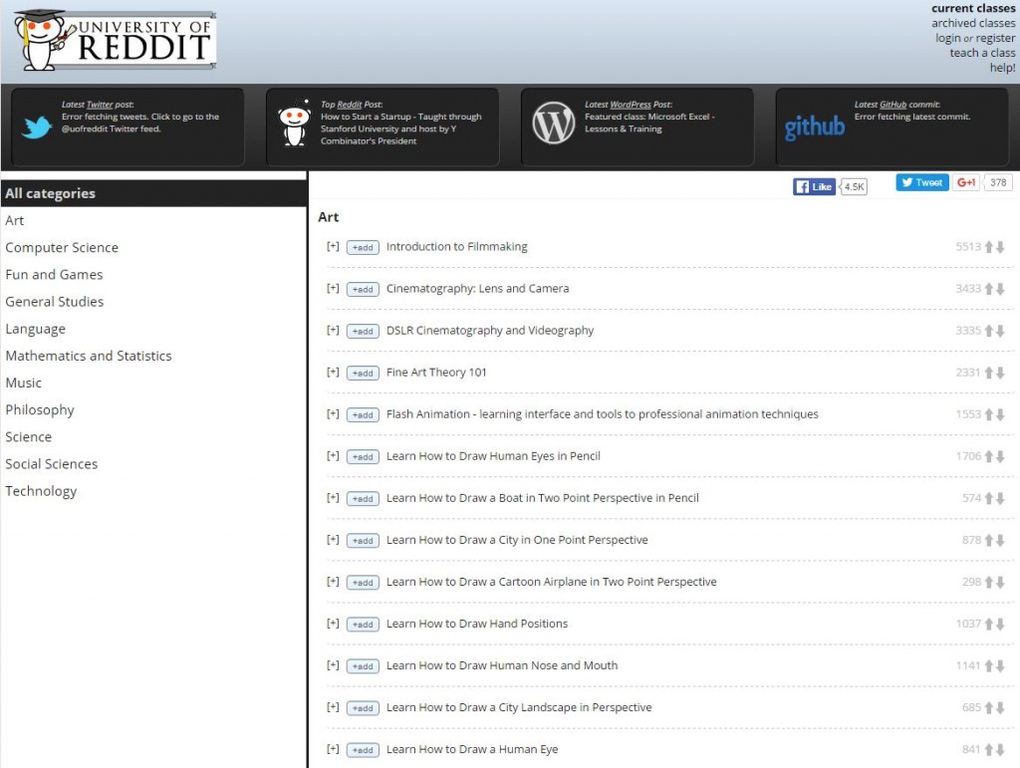Click the WordPress logo icon
This screenshot has height=768, width=1020.
554,125
